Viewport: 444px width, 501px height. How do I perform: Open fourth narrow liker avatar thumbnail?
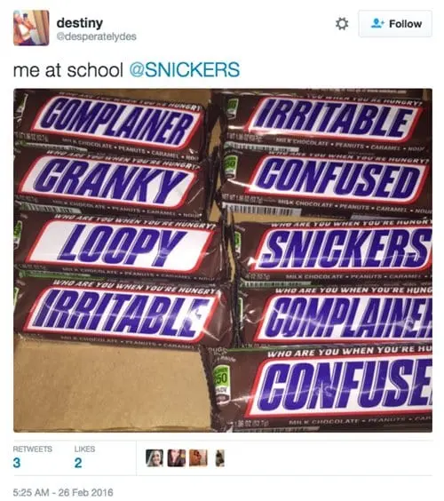(219, 457)
